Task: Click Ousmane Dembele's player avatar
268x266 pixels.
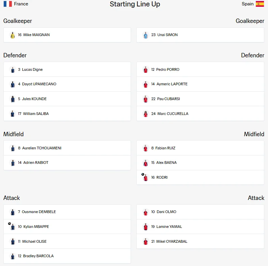Action: [12, 212]
